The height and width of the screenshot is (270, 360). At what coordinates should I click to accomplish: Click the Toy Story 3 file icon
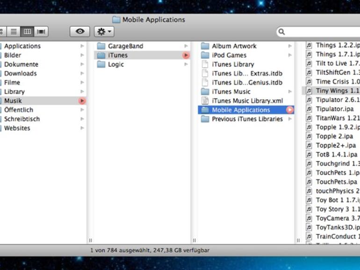(309, 209)
